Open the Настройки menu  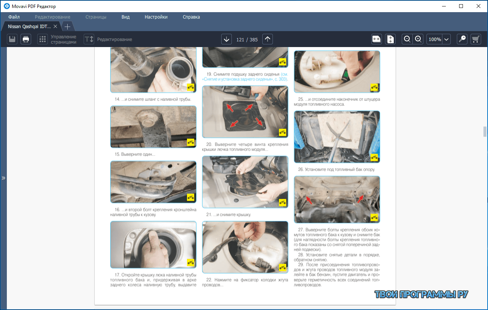pos(156,17)
